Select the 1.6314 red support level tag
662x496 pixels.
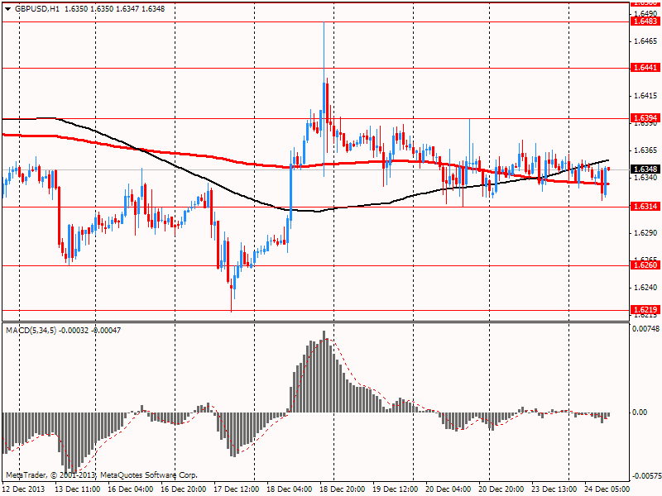coord(645,207)
